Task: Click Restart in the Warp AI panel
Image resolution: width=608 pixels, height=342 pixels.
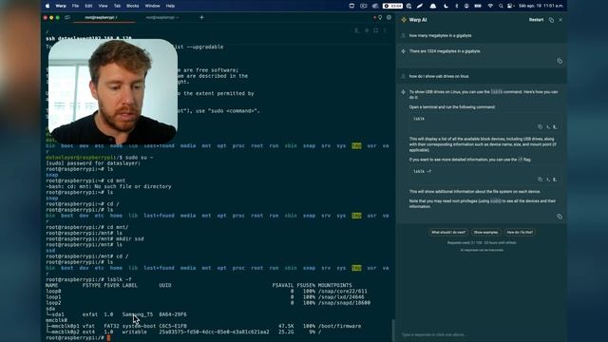Action: (536, 20)
